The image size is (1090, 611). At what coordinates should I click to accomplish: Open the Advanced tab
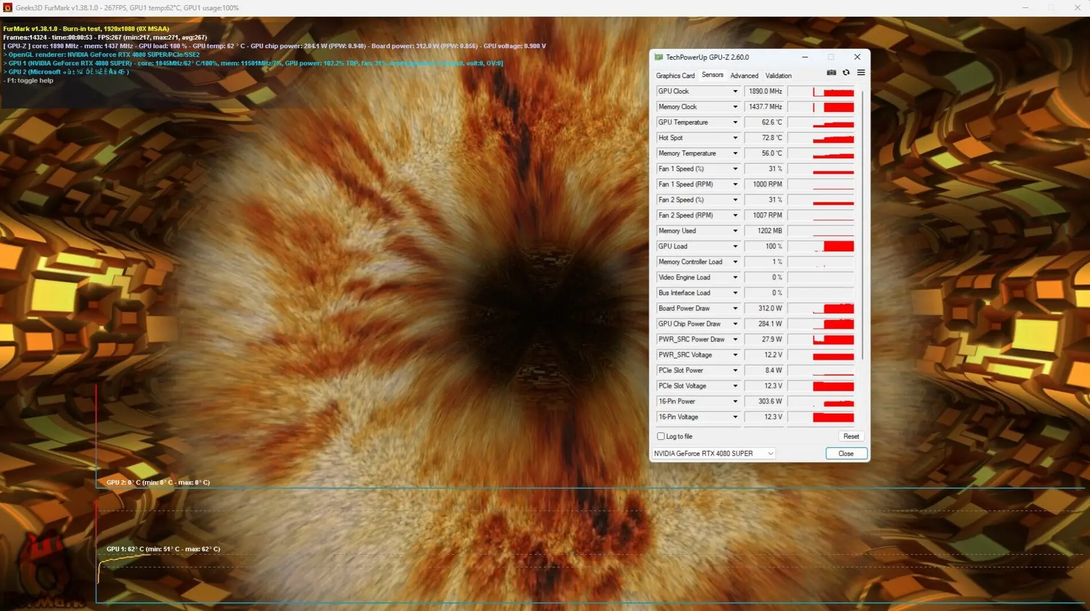click(744, 76)
